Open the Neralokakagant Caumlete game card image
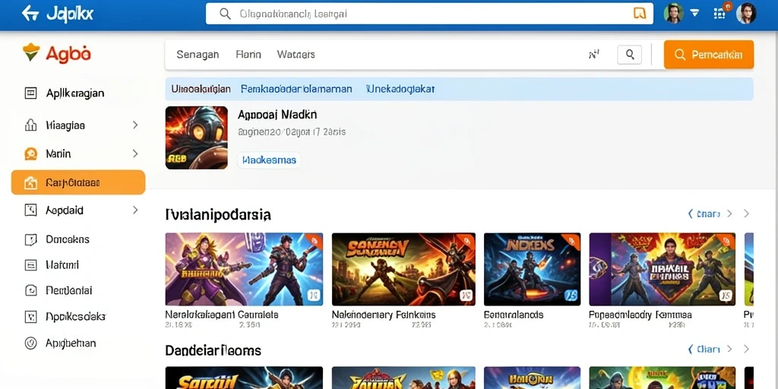The height and width of the screenshot is (389, 778). pyautogui.click(x=244, y=269)
